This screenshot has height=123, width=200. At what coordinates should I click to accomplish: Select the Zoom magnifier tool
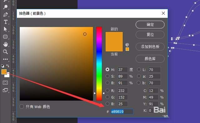tap(5, 52)
